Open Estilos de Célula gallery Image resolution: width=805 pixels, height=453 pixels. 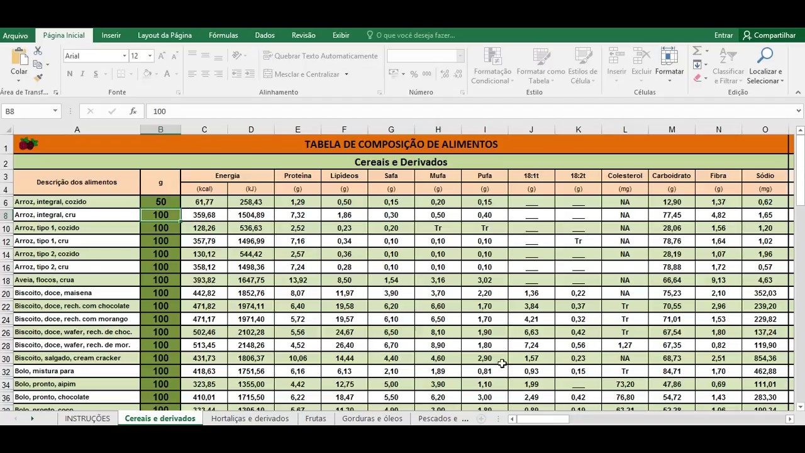point(583,66)
